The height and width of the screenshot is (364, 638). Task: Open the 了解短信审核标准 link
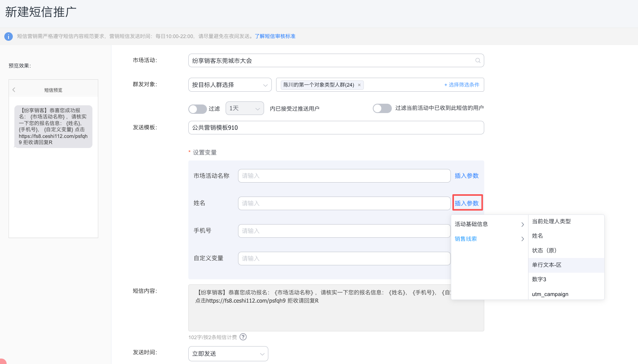pos(275,36)
